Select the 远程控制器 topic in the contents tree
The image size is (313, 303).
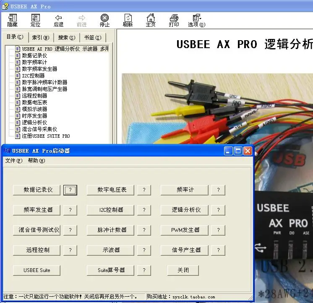pyautogui.click(x=34, y=96)
